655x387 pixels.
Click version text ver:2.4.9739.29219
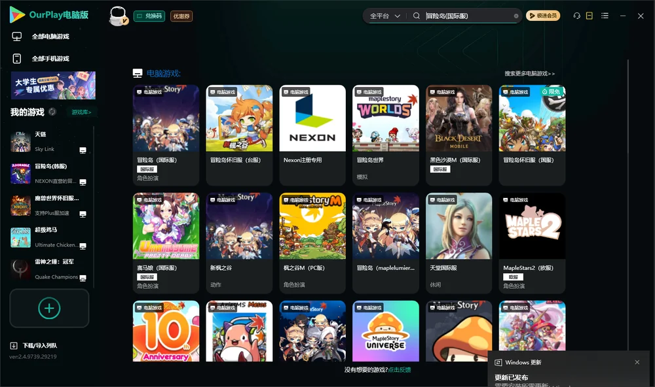[x=33, y=356]
